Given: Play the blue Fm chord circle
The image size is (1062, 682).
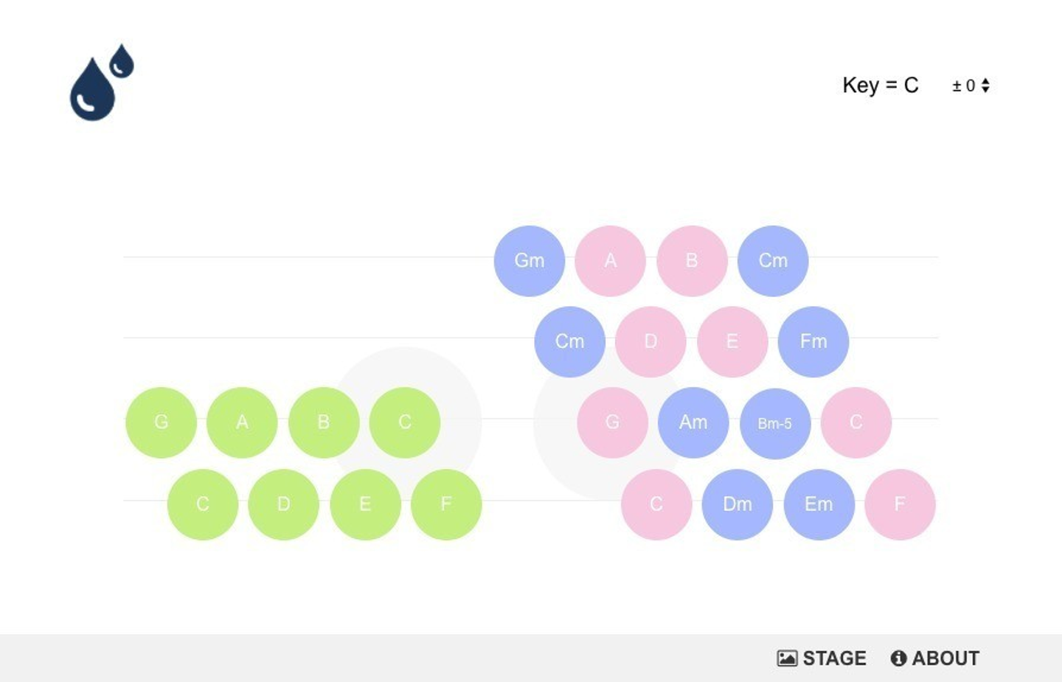Looking at the screenshot, I should tap(813, 342).
